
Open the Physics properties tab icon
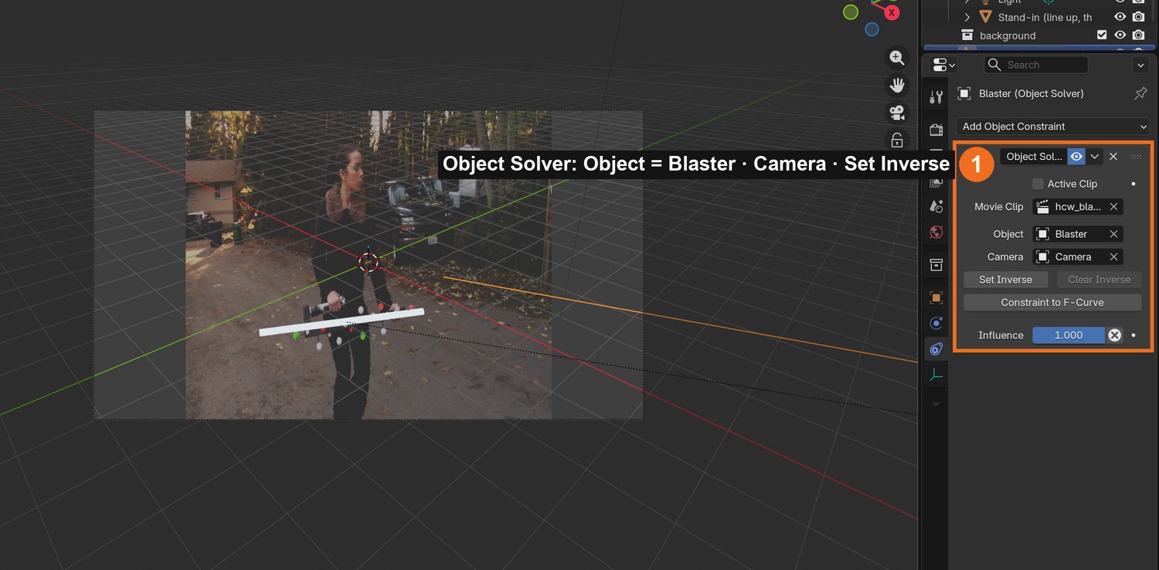[936, 324]
